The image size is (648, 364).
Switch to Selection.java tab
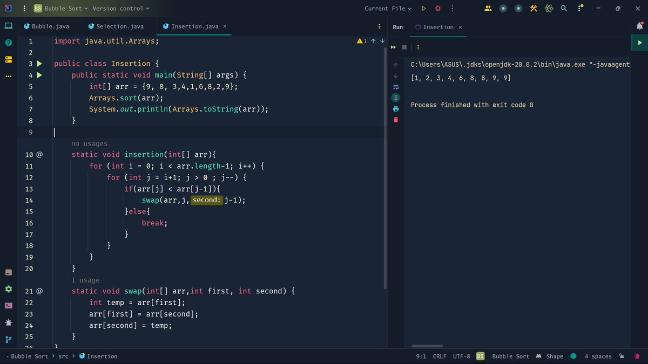click(x=116, y=26)
